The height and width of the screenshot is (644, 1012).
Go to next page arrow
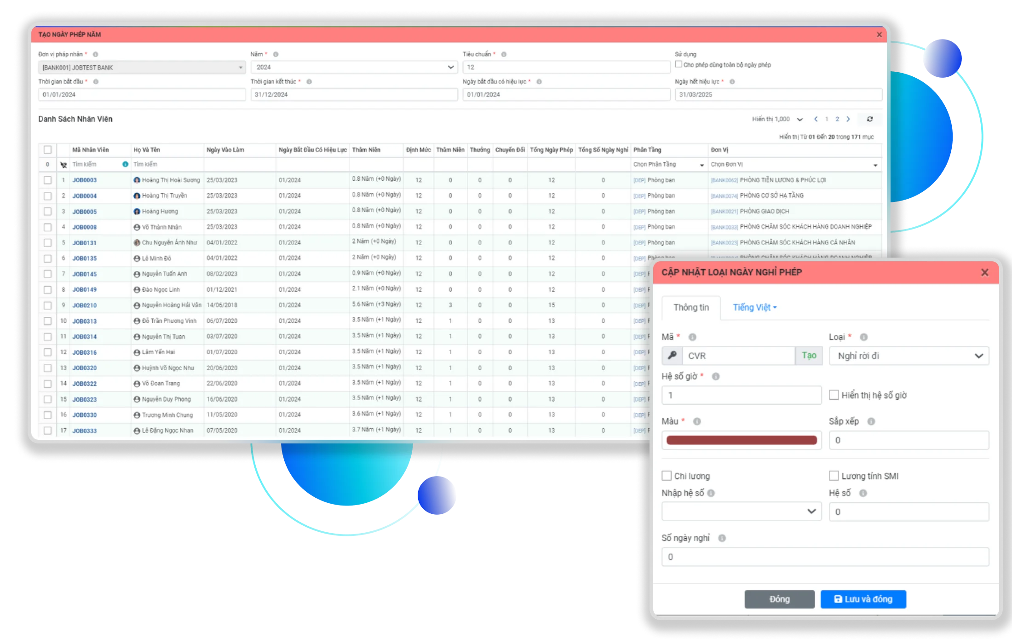click(x=848, y=119)
